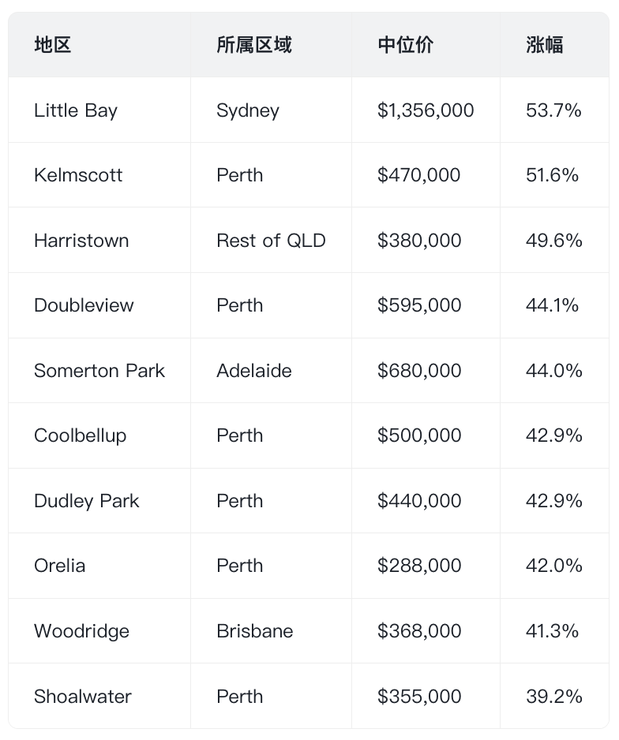Click the Coolbellup suburb name
Screen dimensions: 619x740
pos(81,435)
